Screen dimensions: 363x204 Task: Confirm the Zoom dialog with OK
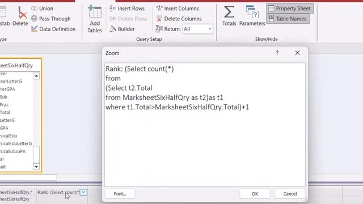click(255, 194)
